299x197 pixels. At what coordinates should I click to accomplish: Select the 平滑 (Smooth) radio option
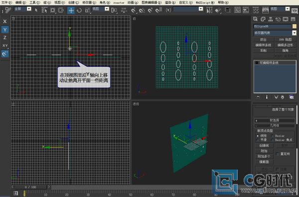pos(258,140)
